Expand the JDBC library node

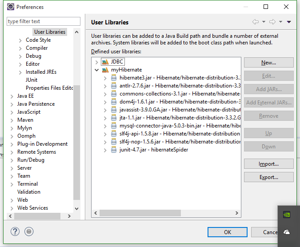96,62
